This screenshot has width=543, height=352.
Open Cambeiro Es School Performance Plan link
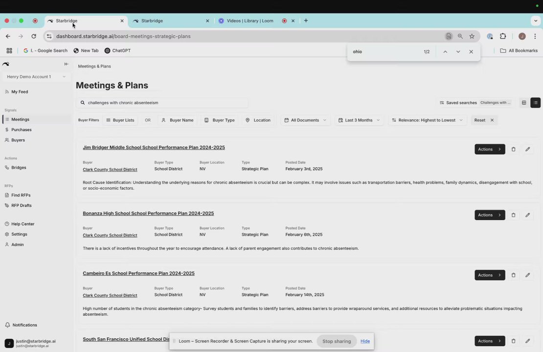click(138, 273)
